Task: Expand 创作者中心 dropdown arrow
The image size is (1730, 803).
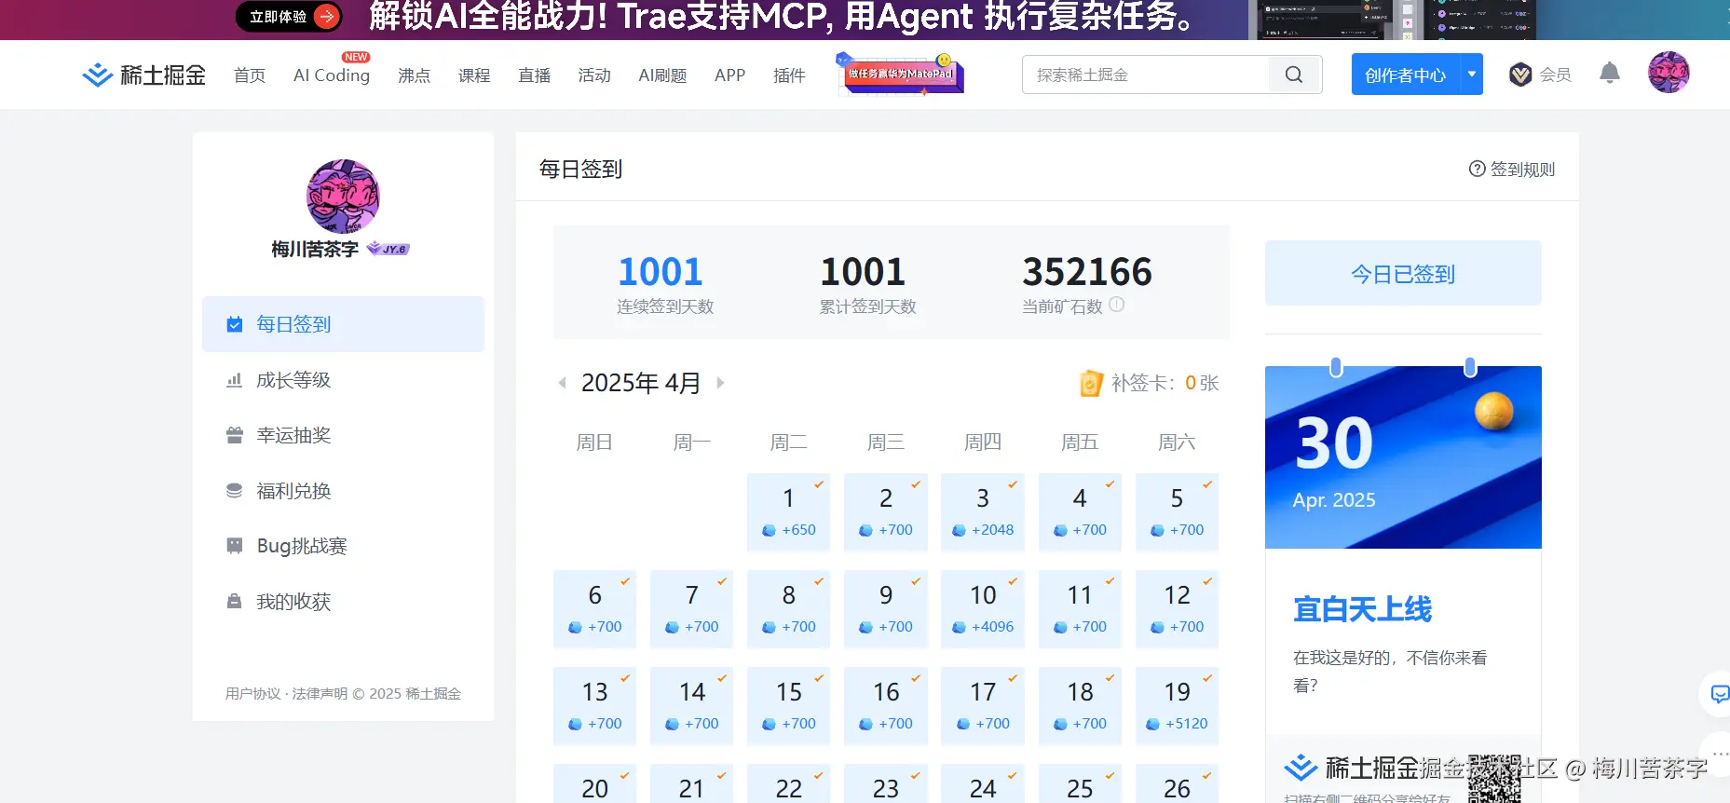Action: pyautogui.click(x=1472, y=75)
